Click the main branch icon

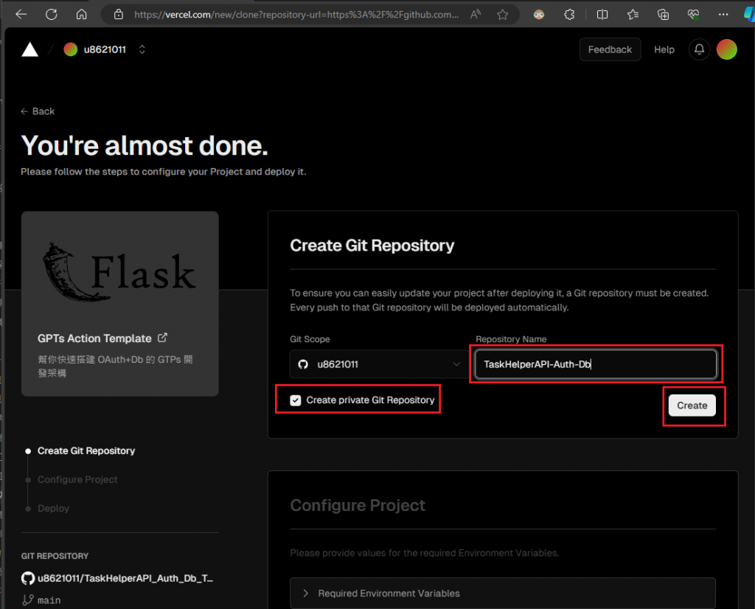pyautogui.click(x=28, y=600)
